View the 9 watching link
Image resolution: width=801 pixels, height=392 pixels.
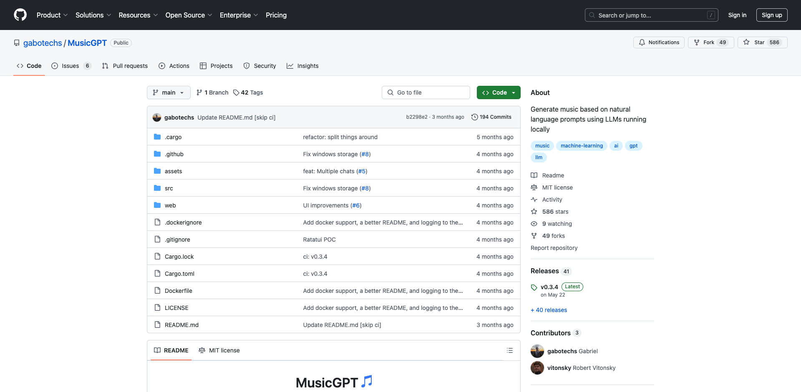(x=551, y=224)
